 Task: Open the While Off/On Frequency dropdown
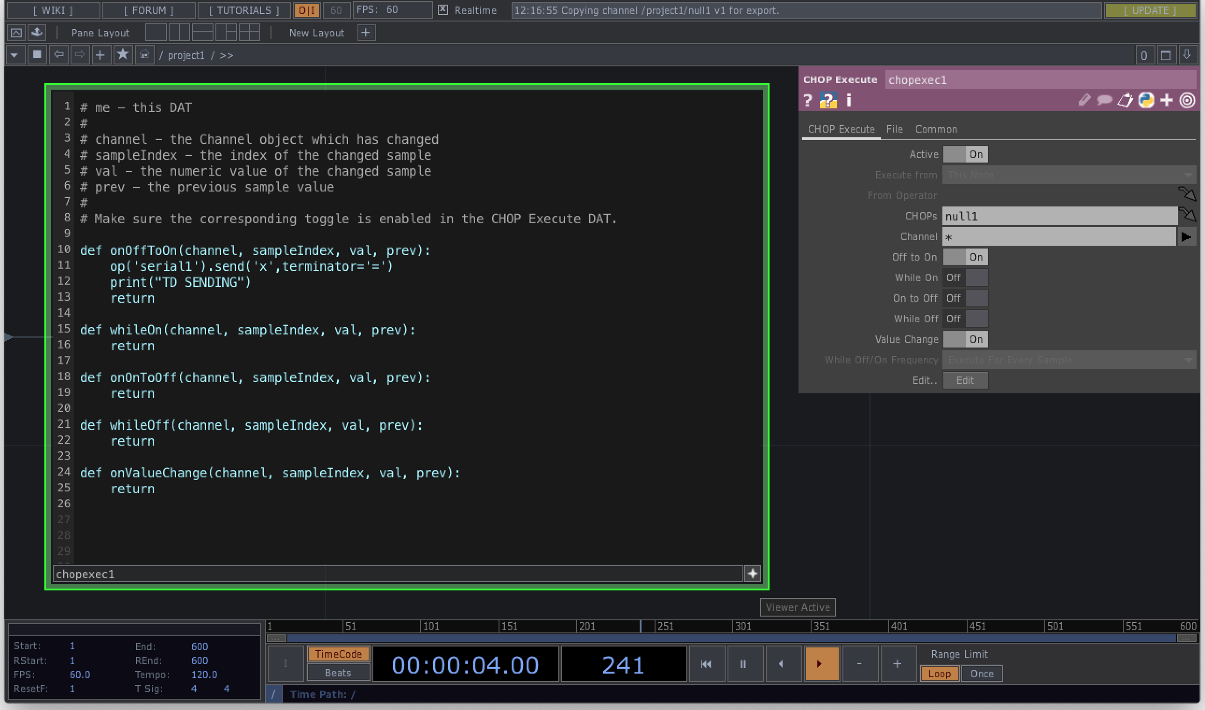coord(1069,360)
